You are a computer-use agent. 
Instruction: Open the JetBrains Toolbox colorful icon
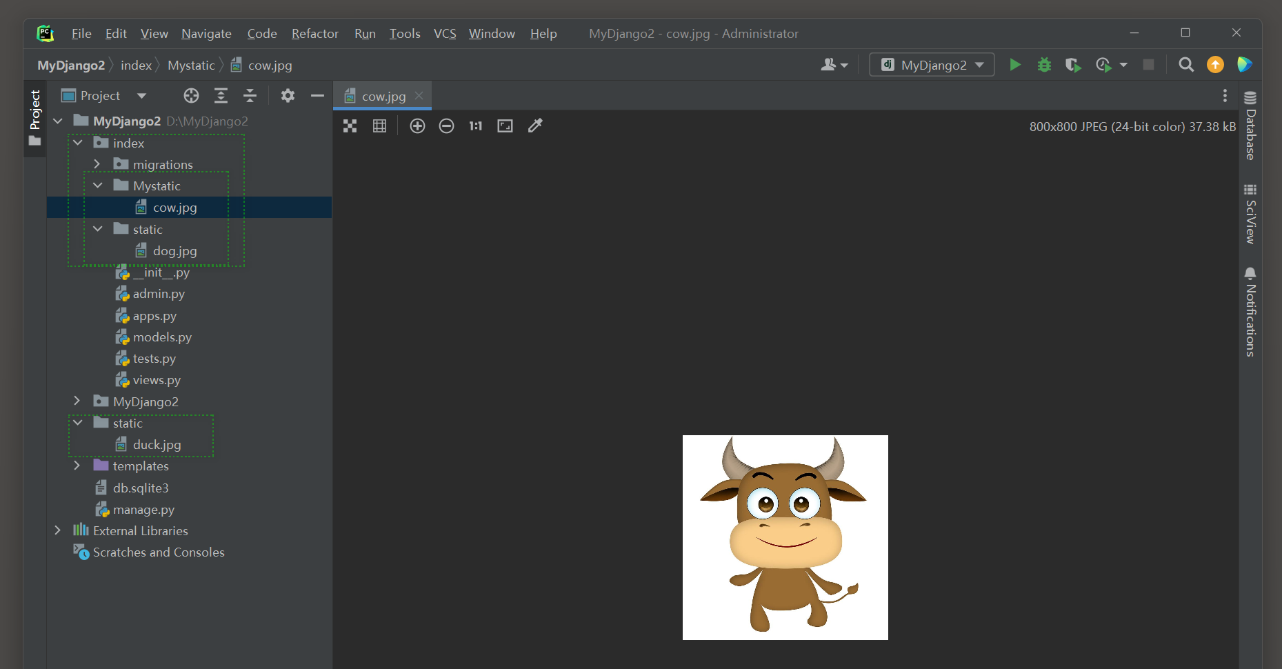point(1244,65)
